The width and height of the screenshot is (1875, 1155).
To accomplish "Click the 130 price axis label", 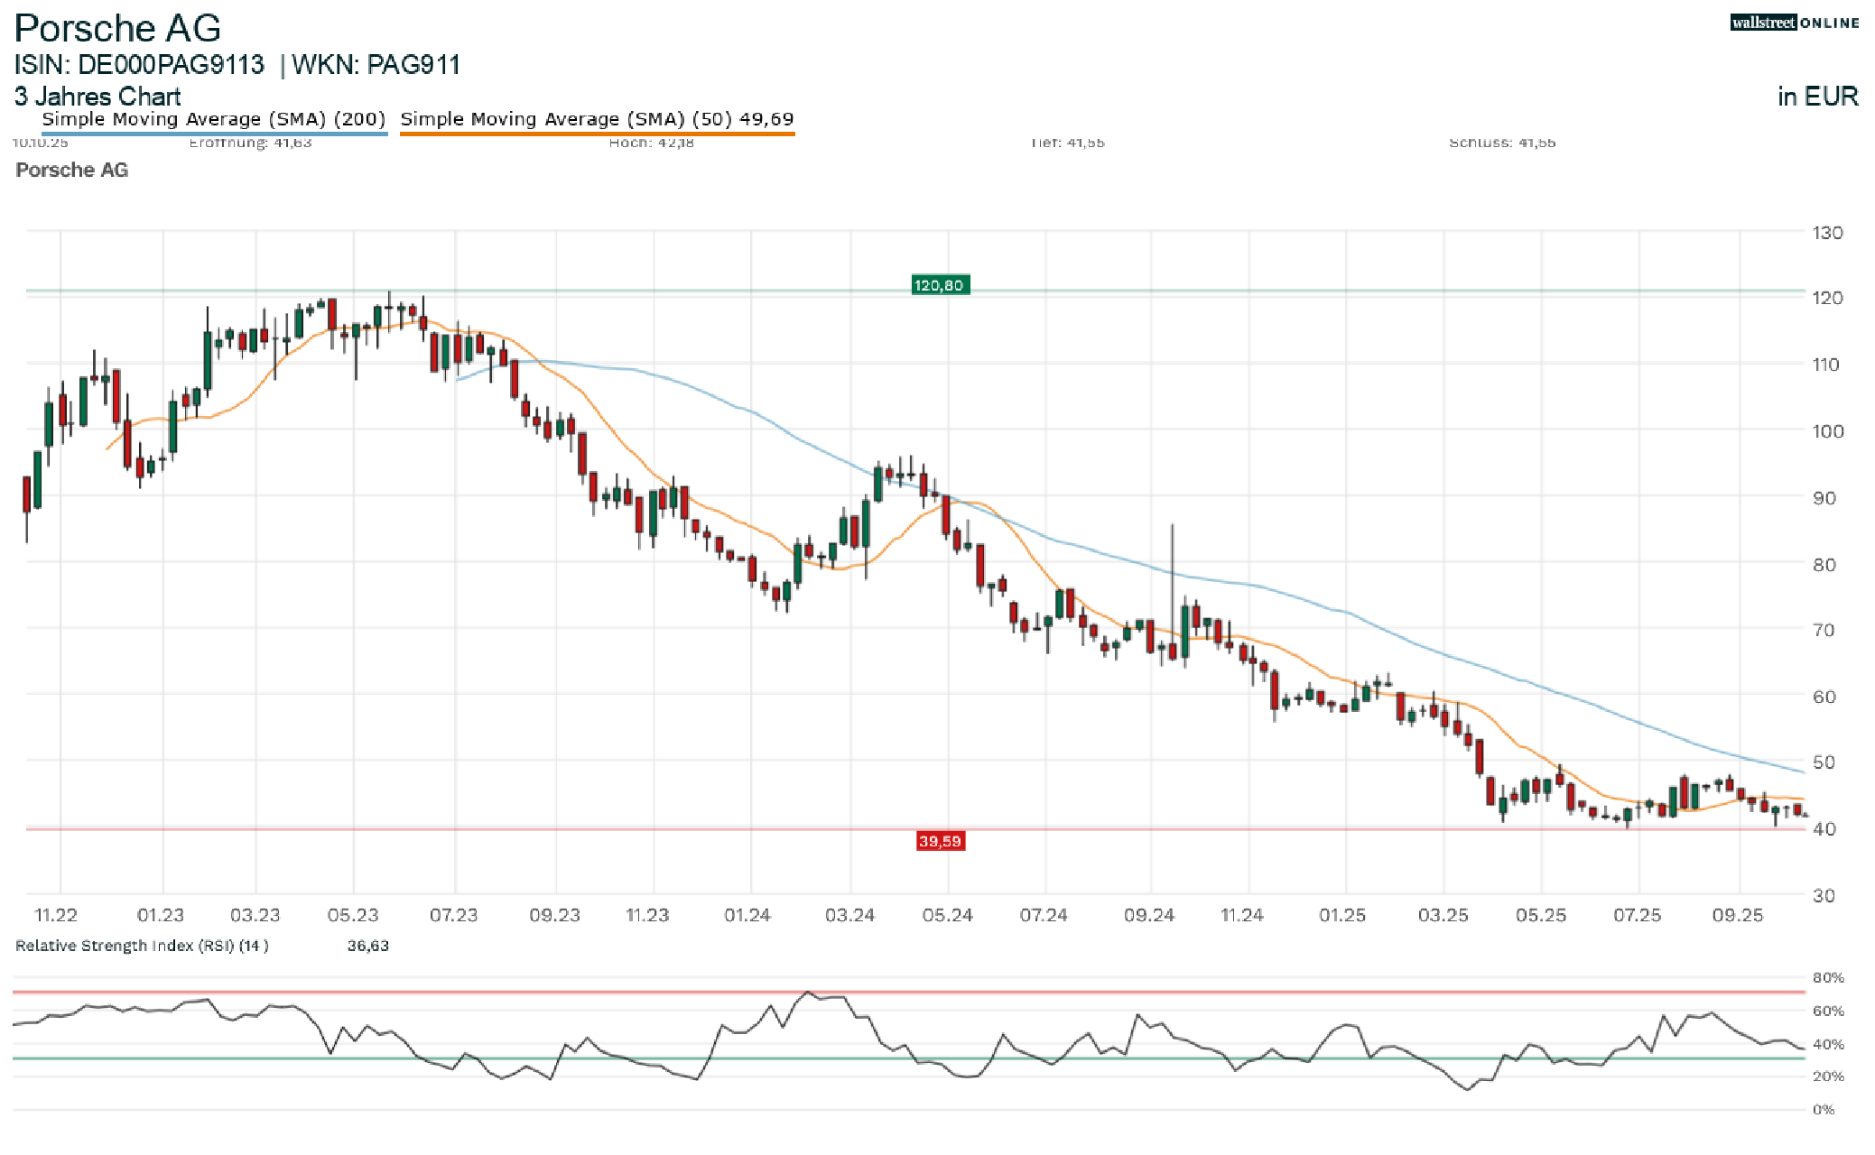I will 1827,233.
